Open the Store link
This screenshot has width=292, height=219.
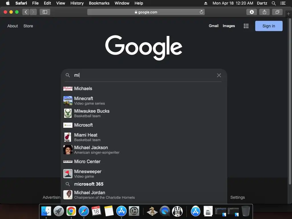pyautogui.click(x=28, y=26)
